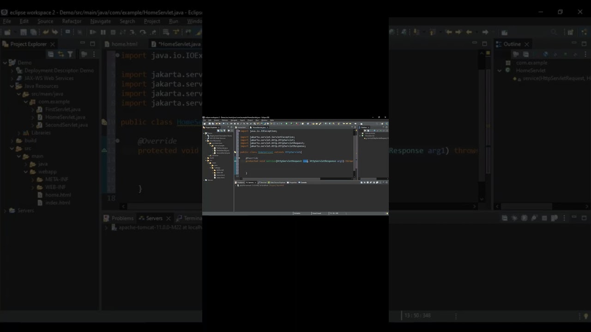Switch to the Data Source Explorer tab in center window
This screenshot has width=591, height=332.
tap(277, 183)
